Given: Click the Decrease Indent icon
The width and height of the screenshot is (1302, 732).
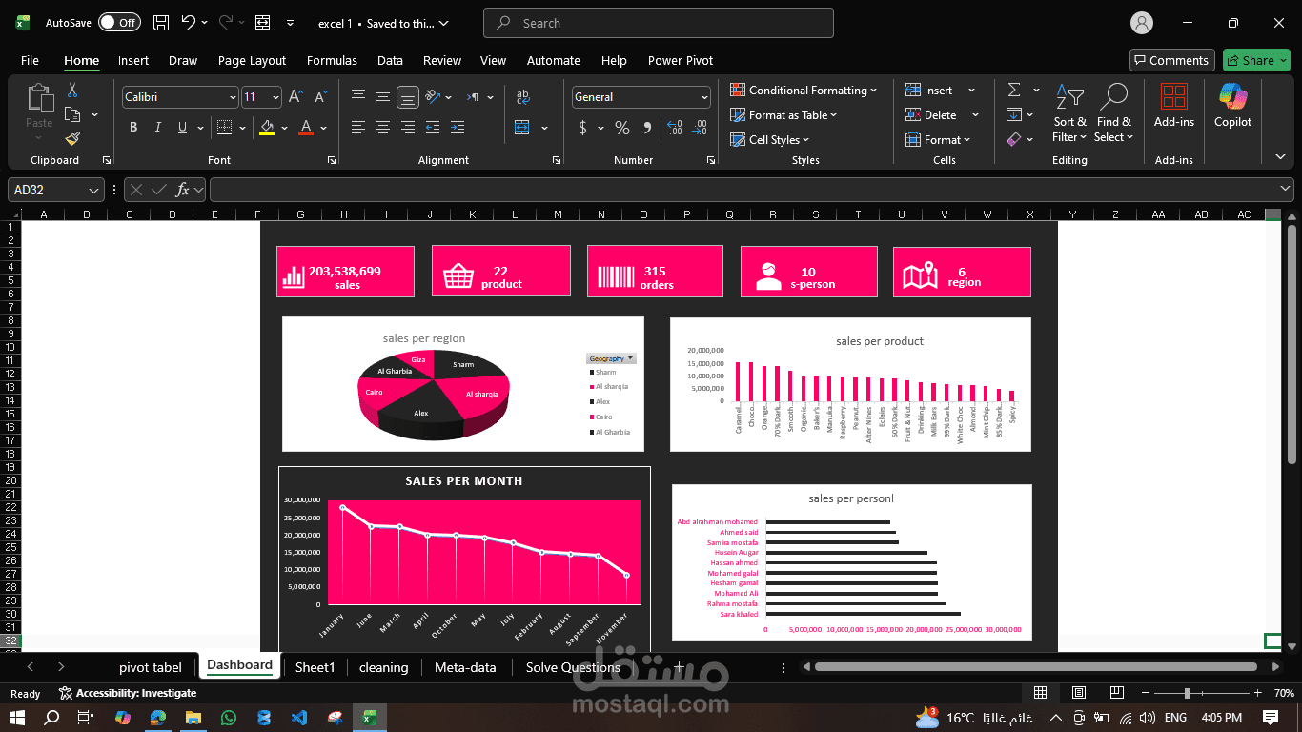Looking at the screenshot, I should pos(433,128).
